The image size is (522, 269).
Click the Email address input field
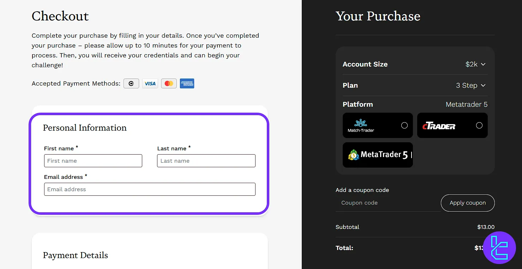coord(150,189)
